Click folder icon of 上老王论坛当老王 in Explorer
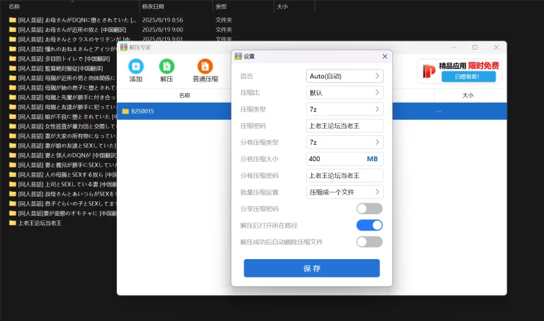The height and width of the screenshot is (321, 544). coord(13,223)
